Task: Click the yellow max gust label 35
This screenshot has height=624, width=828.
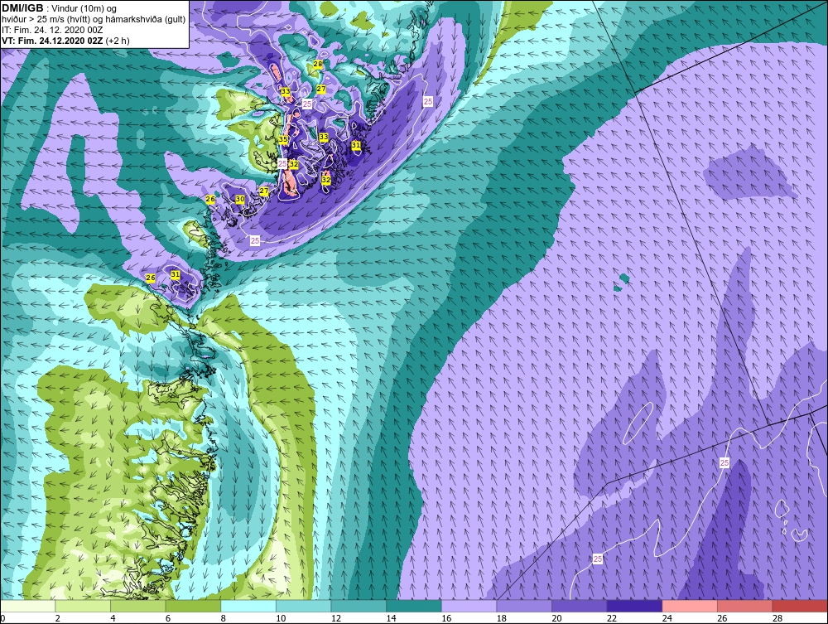Action: (283, 139)
